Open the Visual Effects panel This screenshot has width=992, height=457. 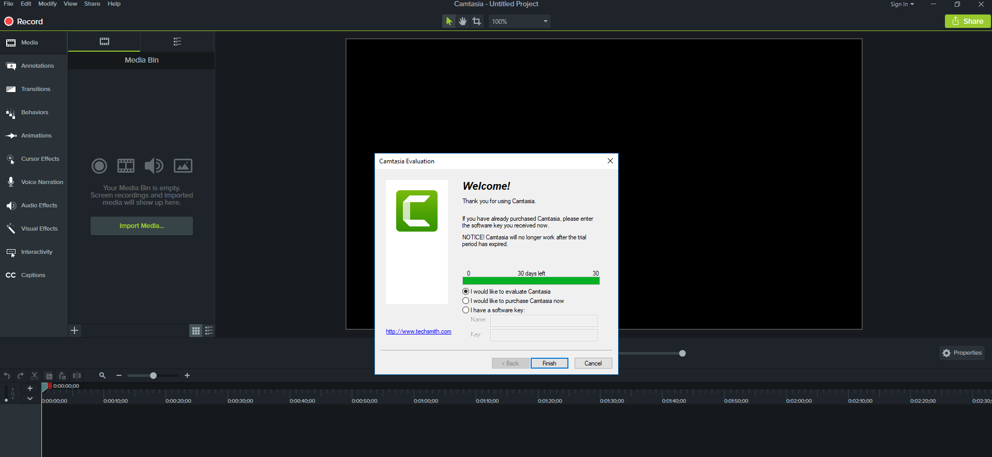pyautogui.click(x=34, y=229)
